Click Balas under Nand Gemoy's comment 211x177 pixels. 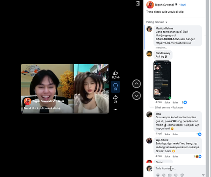(176, 103)
